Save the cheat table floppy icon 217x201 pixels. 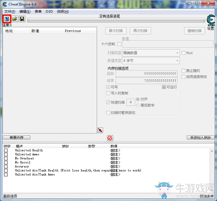pyautogui.click(x=22, y=19)
